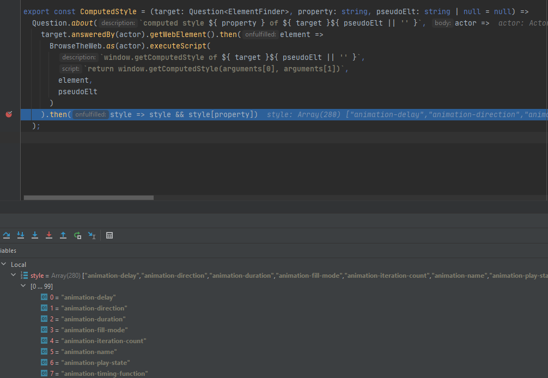Click the green Reset Frame icon
Screen dimensions: 548x378
[x=77, y=235]
